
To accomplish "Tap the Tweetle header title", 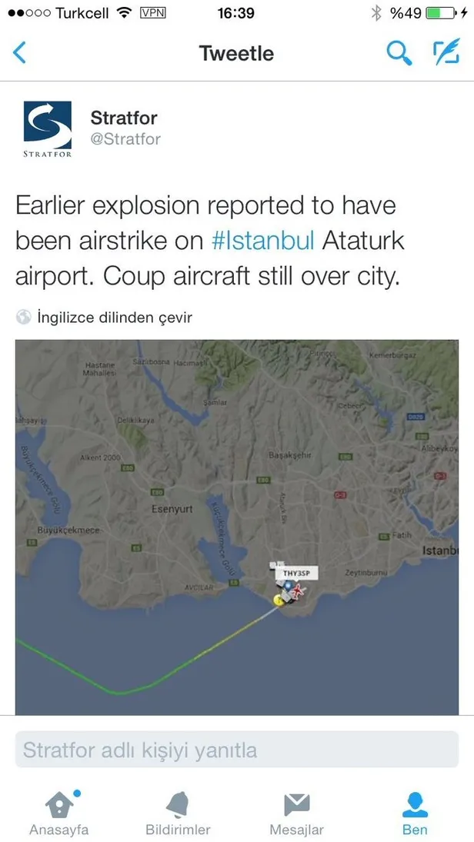I will [236, 53].
